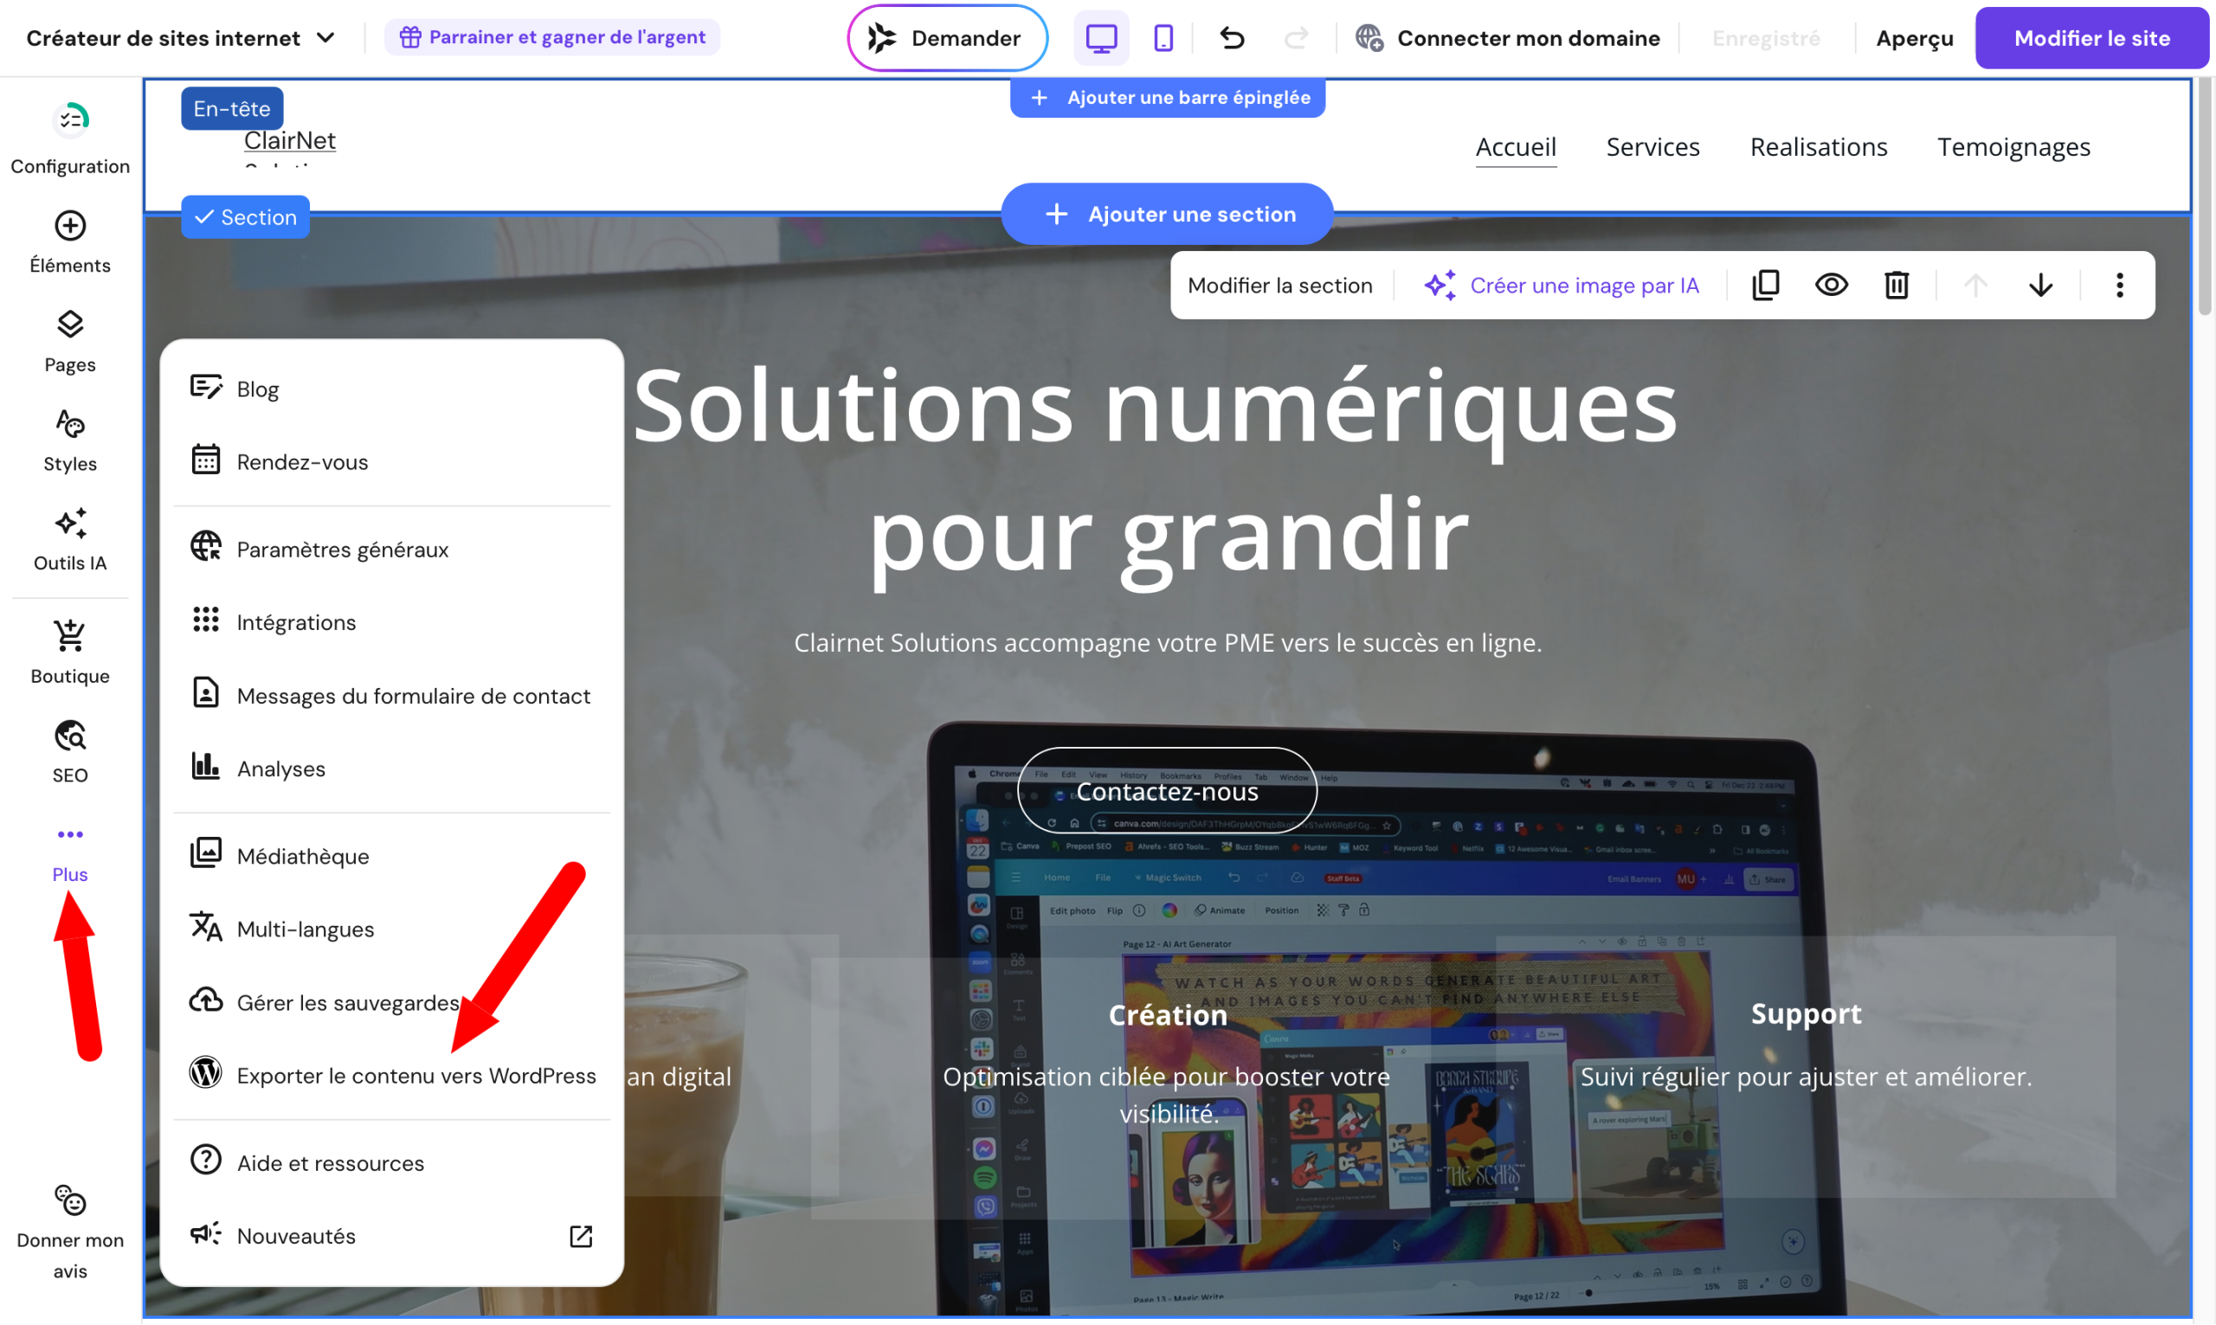Select Exporter le contenu vers WordPress
2216x1325 pixels.
[x=391, y=1075]
